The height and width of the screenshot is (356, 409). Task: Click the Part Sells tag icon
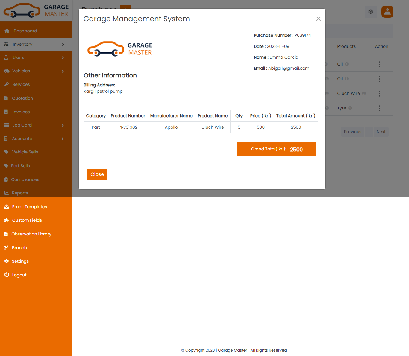[x=6, y=166]
